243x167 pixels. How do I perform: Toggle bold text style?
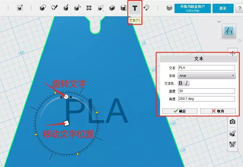[x=181, y=83]
